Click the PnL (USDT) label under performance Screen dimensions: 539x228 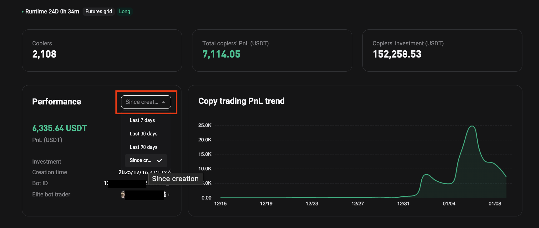tap(47, 140)
